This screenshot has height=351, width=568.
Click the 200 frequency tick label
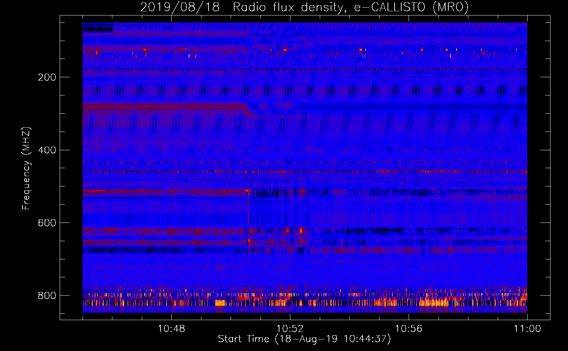(x=47, y=77)
